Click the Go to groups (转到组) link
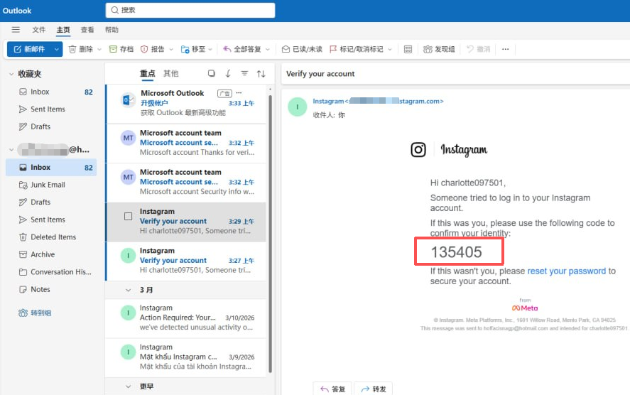630x395 pixels. point(35,313)
